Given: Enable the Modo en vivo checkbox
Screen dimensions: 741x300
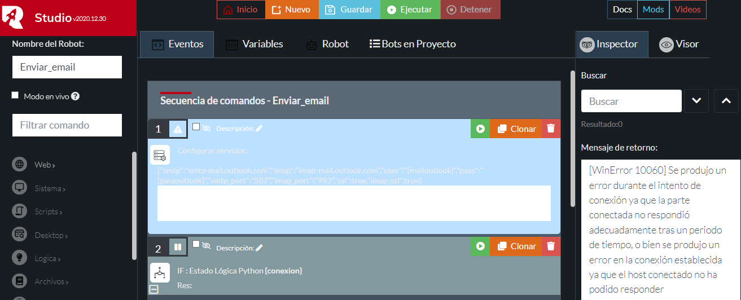Looking at the screenshot, I should (x=15, y=96).
